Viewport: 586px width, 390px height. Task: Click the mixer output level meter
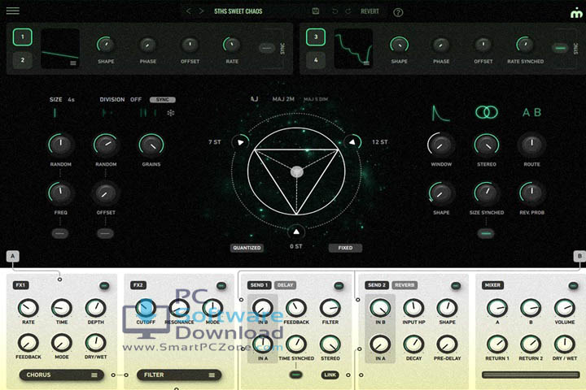coord(531,375)
